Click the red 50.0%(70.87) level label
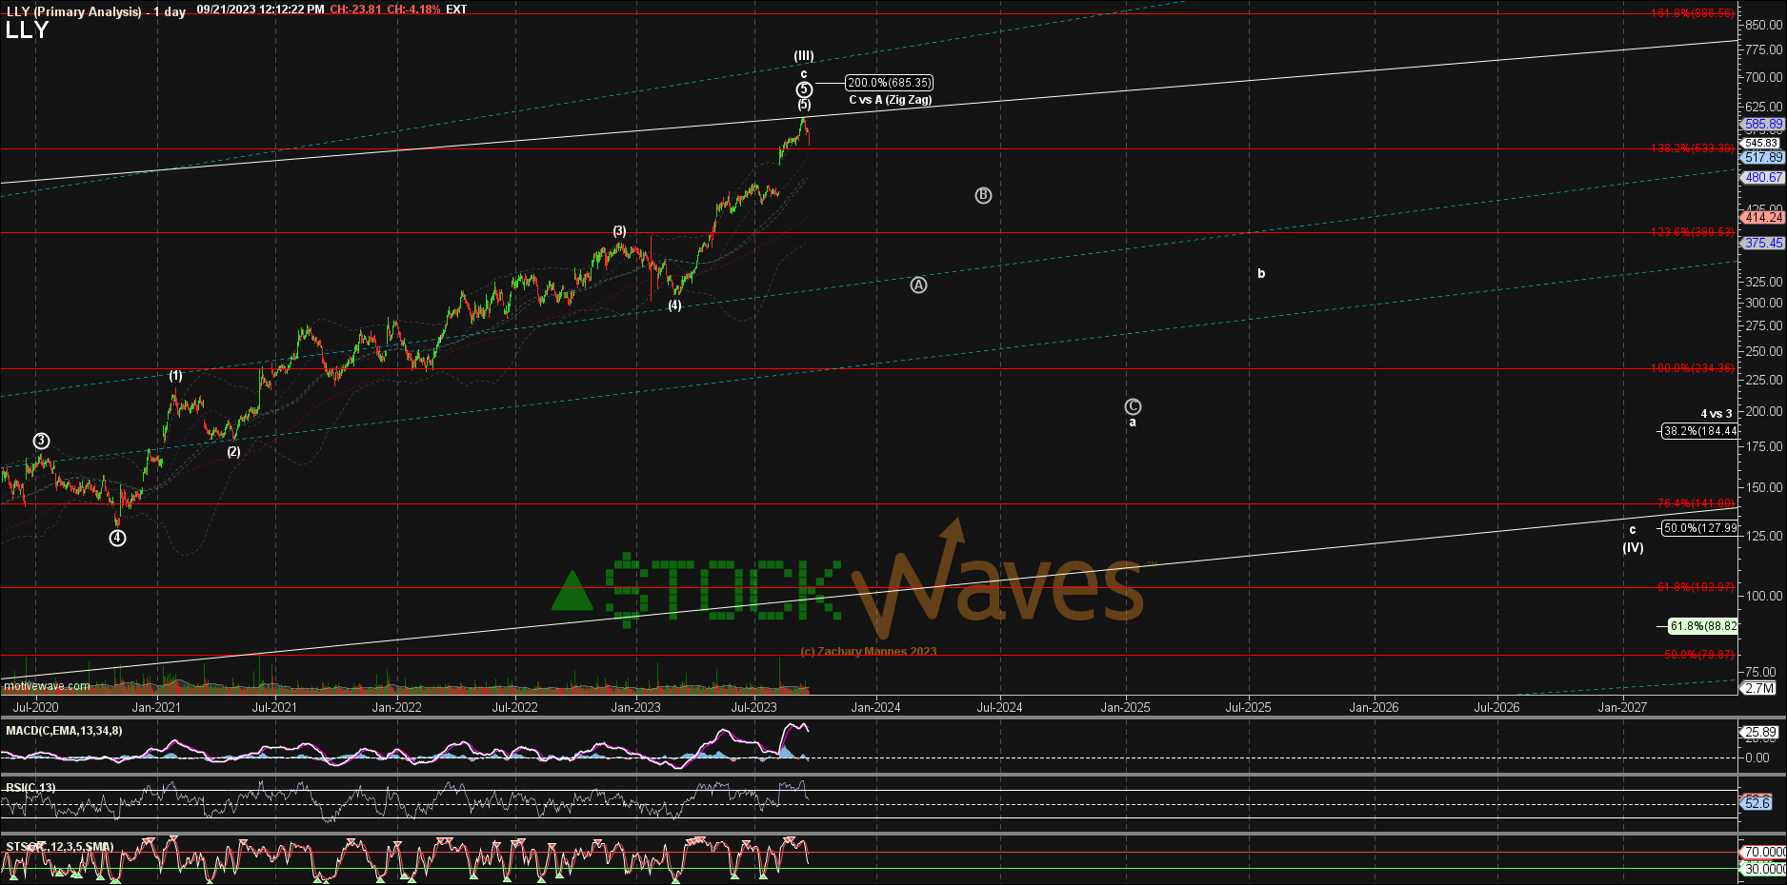The height and width of the screenshot is (885, 1787). pos(1699,655)
